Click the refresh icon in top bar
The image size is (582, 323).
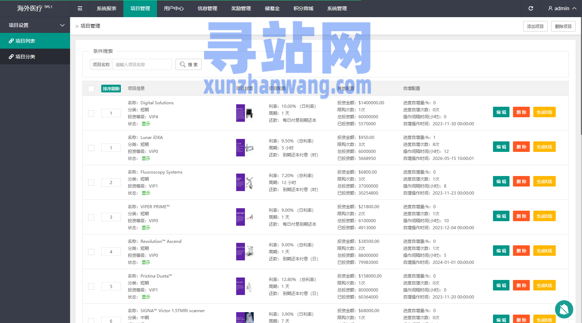(531, 8)
